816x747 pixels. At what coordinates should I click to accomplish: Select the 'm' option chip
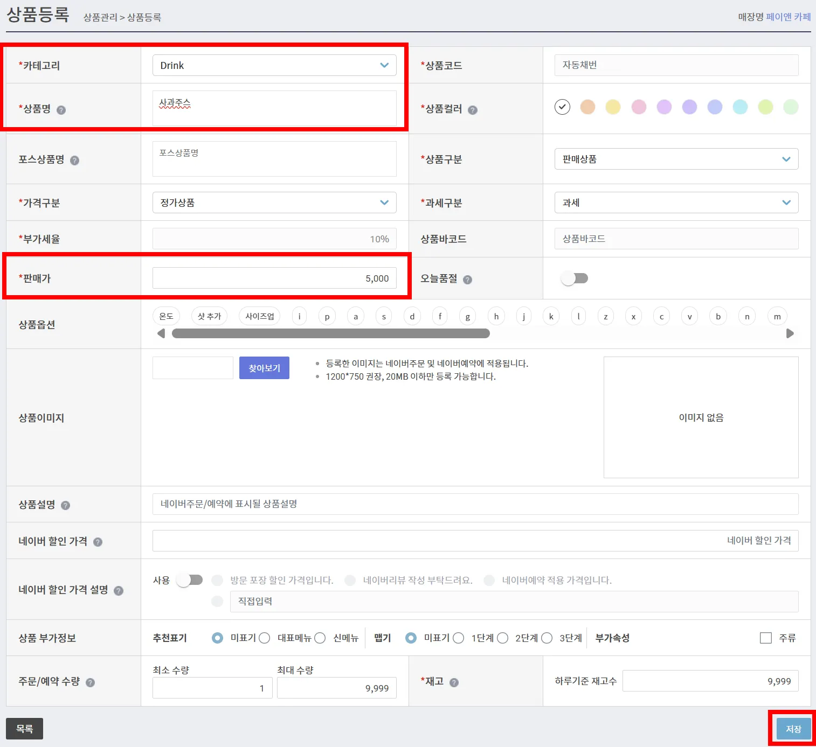[777, 316]
